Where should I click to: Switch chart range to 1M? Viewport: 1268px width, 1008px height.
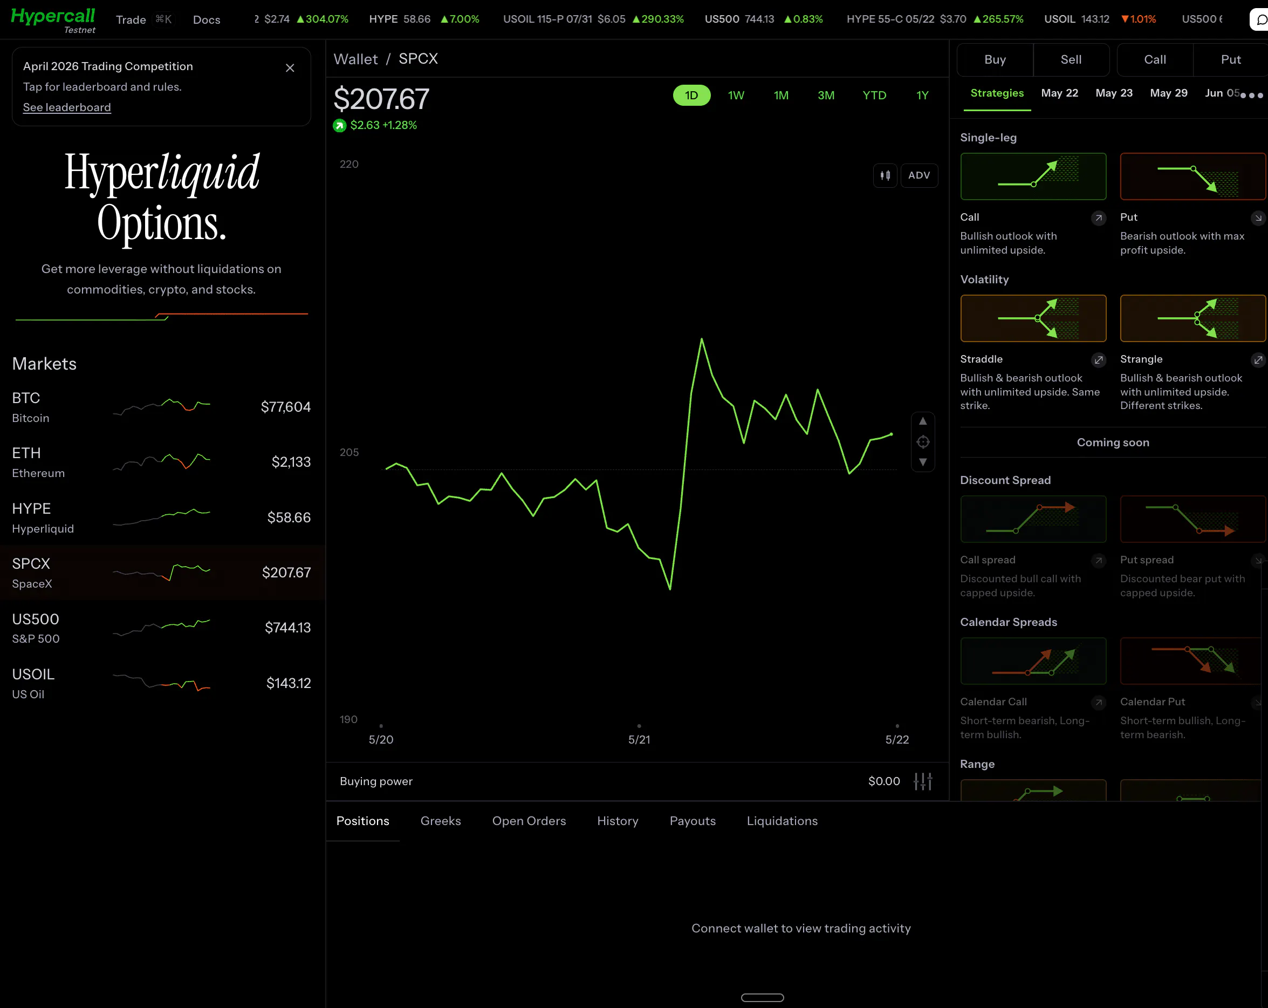781,96
